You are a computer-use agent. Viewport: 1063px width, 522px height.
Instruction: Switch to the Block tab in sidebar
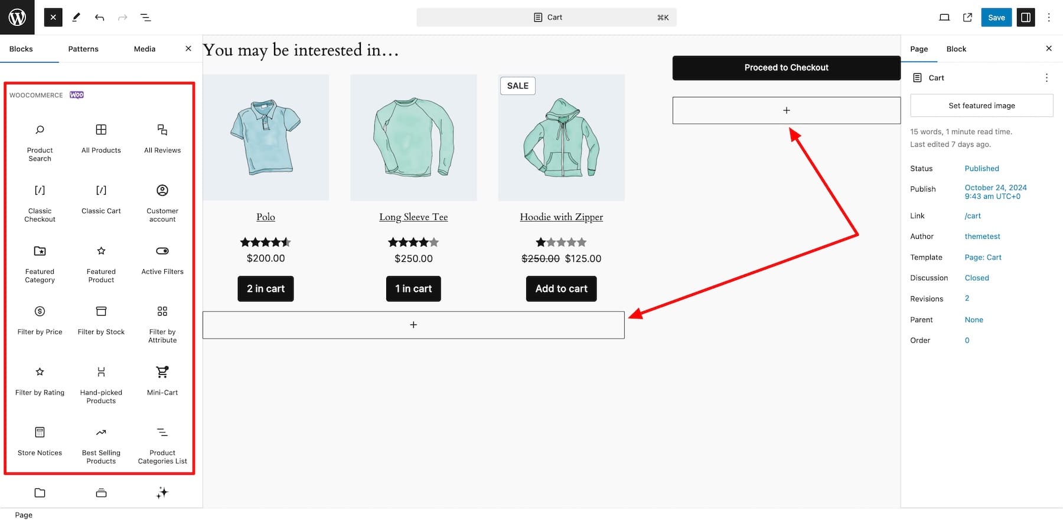956,48
